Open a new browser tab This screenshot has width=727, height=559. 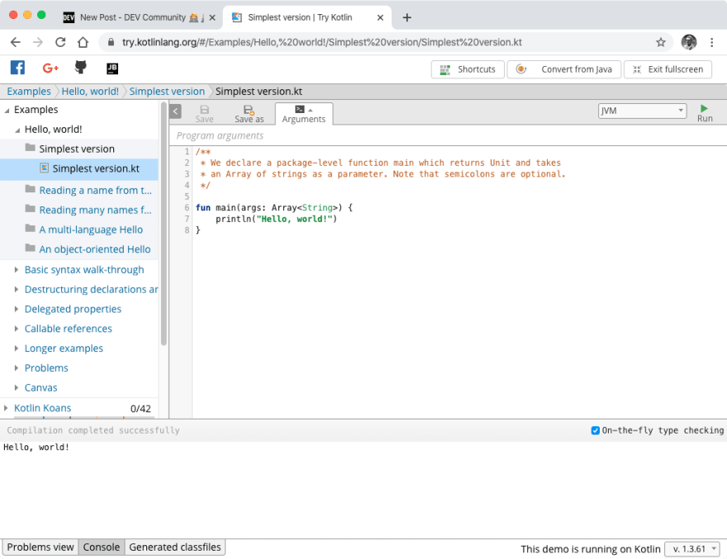[406, 17]
